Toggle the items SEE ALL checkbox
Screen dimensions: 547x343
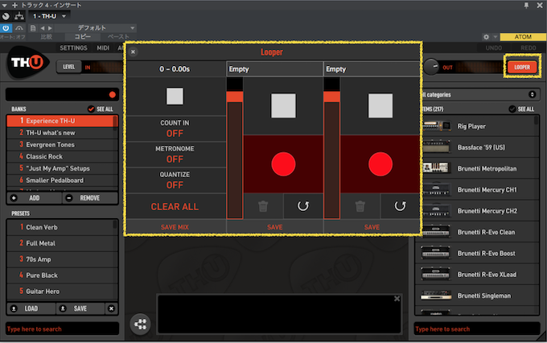click(512, 109)
